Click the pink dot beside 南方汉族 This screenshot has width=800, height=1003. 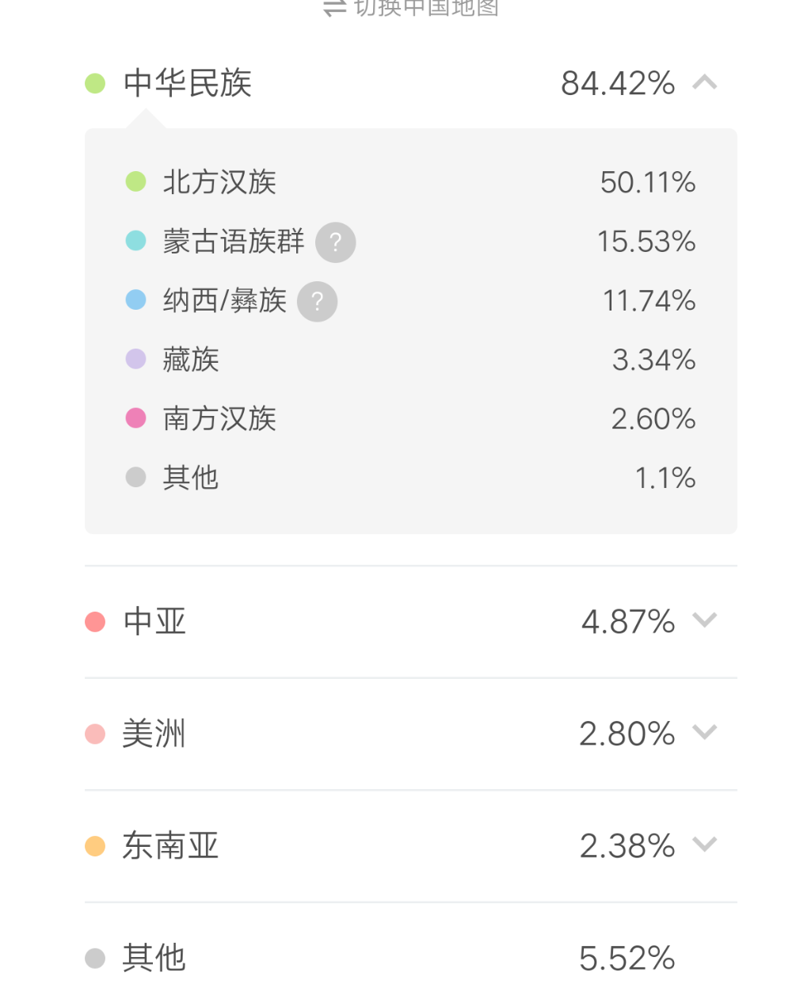coord(136,418)
